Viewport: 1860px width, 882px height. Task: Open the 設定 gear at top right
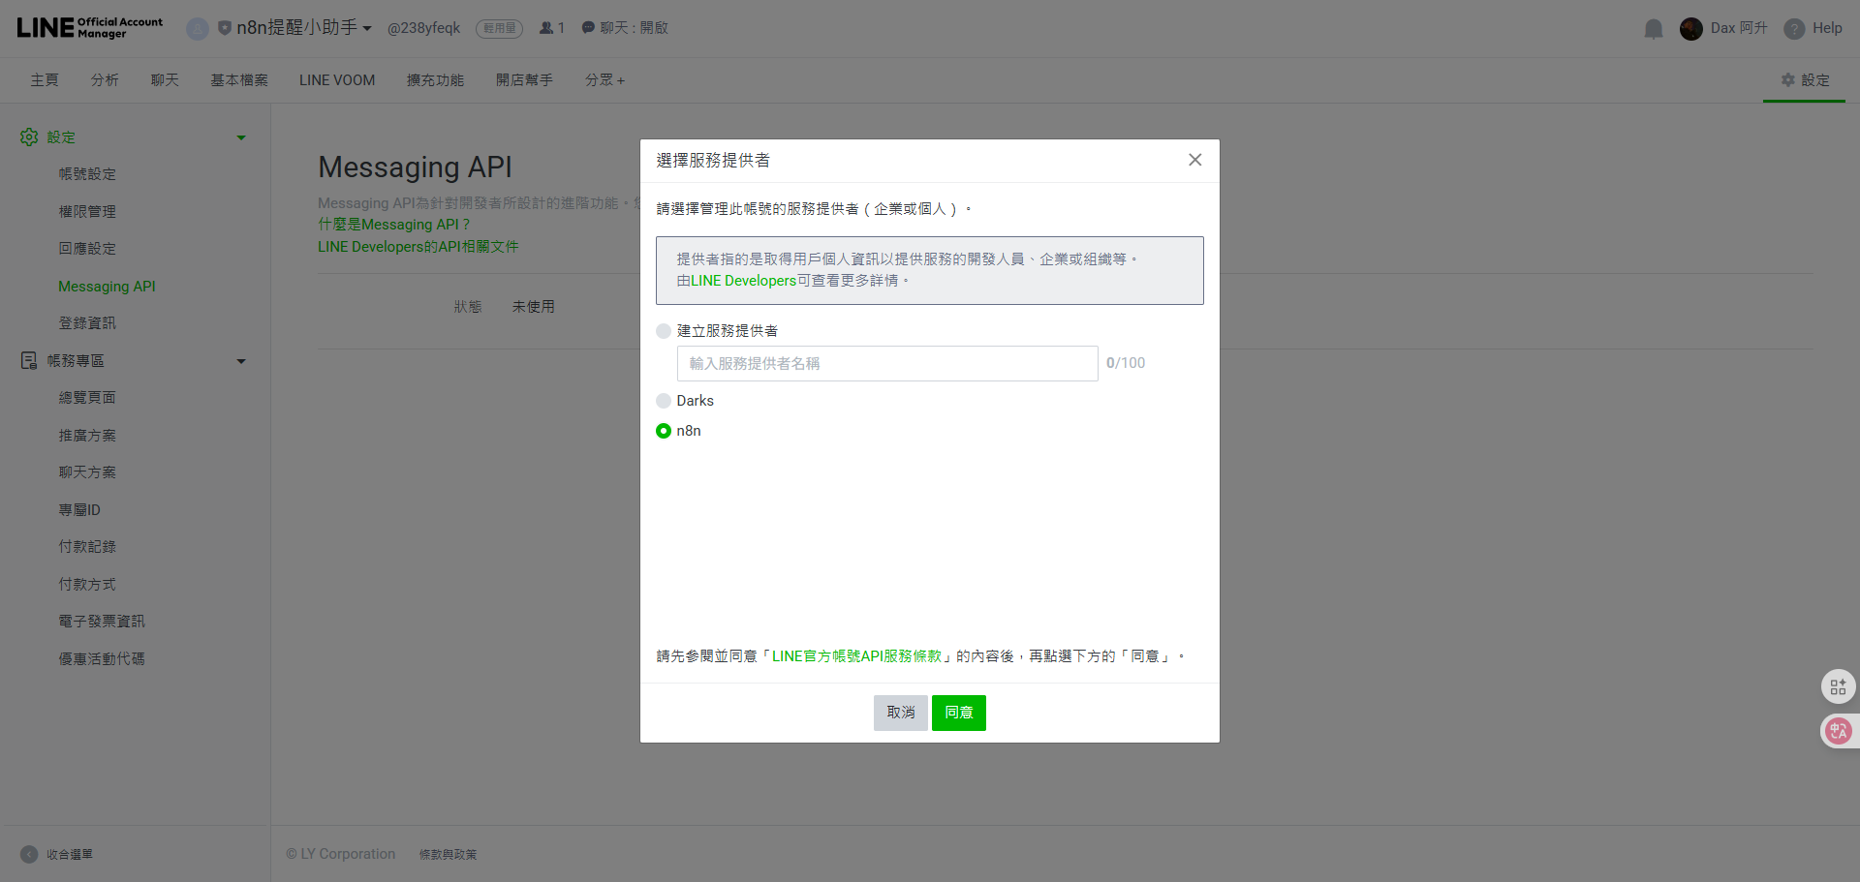pyautogui.click(x=1804, y=80)
